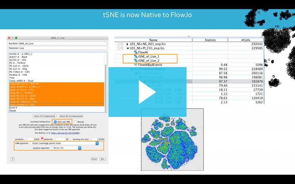This screenshot has width=295, height=184.
Task: Select parameter Comp-PE-TxRed-A :: CD4
Action: [x=57, y=102]
